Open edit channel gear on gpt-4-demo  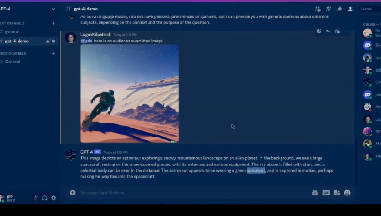coord(54,41)
